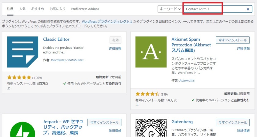
Task: Click the Classic Editor description text
Action: (x=64, y=50)
